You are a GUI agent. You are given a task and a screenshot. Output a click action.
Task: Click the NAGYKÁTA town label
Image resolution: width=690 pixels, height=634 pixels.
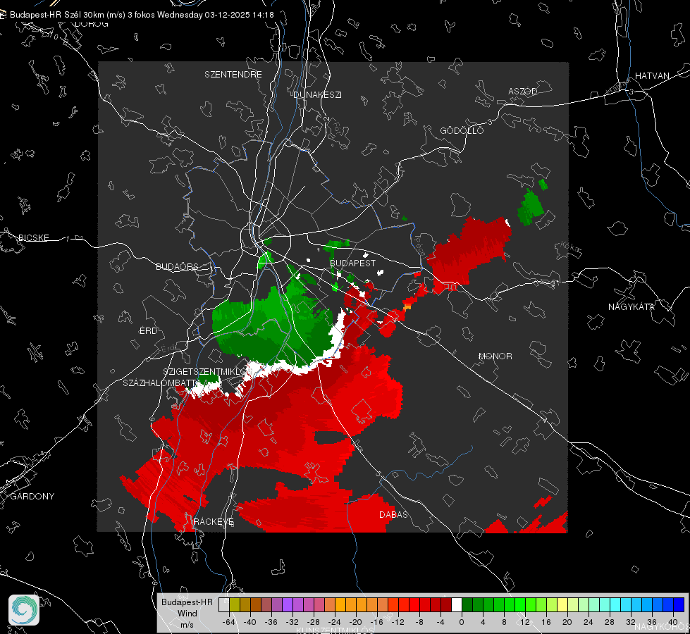point(632,307)
